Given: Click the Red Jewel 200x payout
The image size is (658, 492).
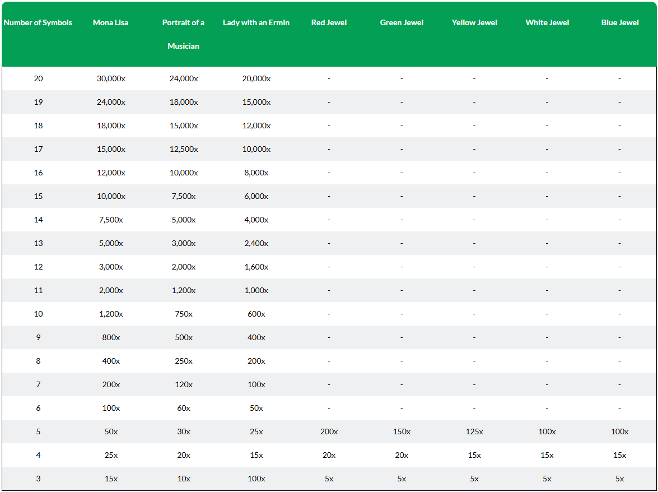Looking at the screenshot, I should (329, 431).
